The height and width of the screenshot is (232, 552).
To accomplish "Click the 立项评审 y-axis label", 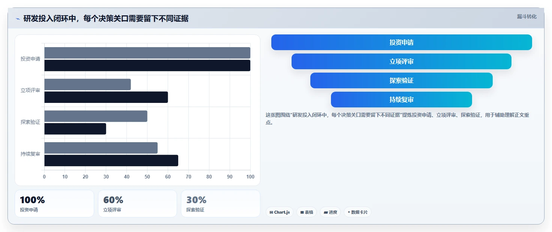I will coord(30,91).
